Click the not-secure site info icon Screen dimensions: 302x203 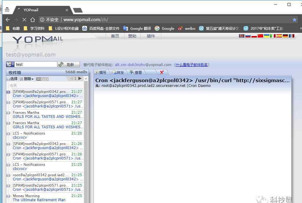[x=42, y=20]
